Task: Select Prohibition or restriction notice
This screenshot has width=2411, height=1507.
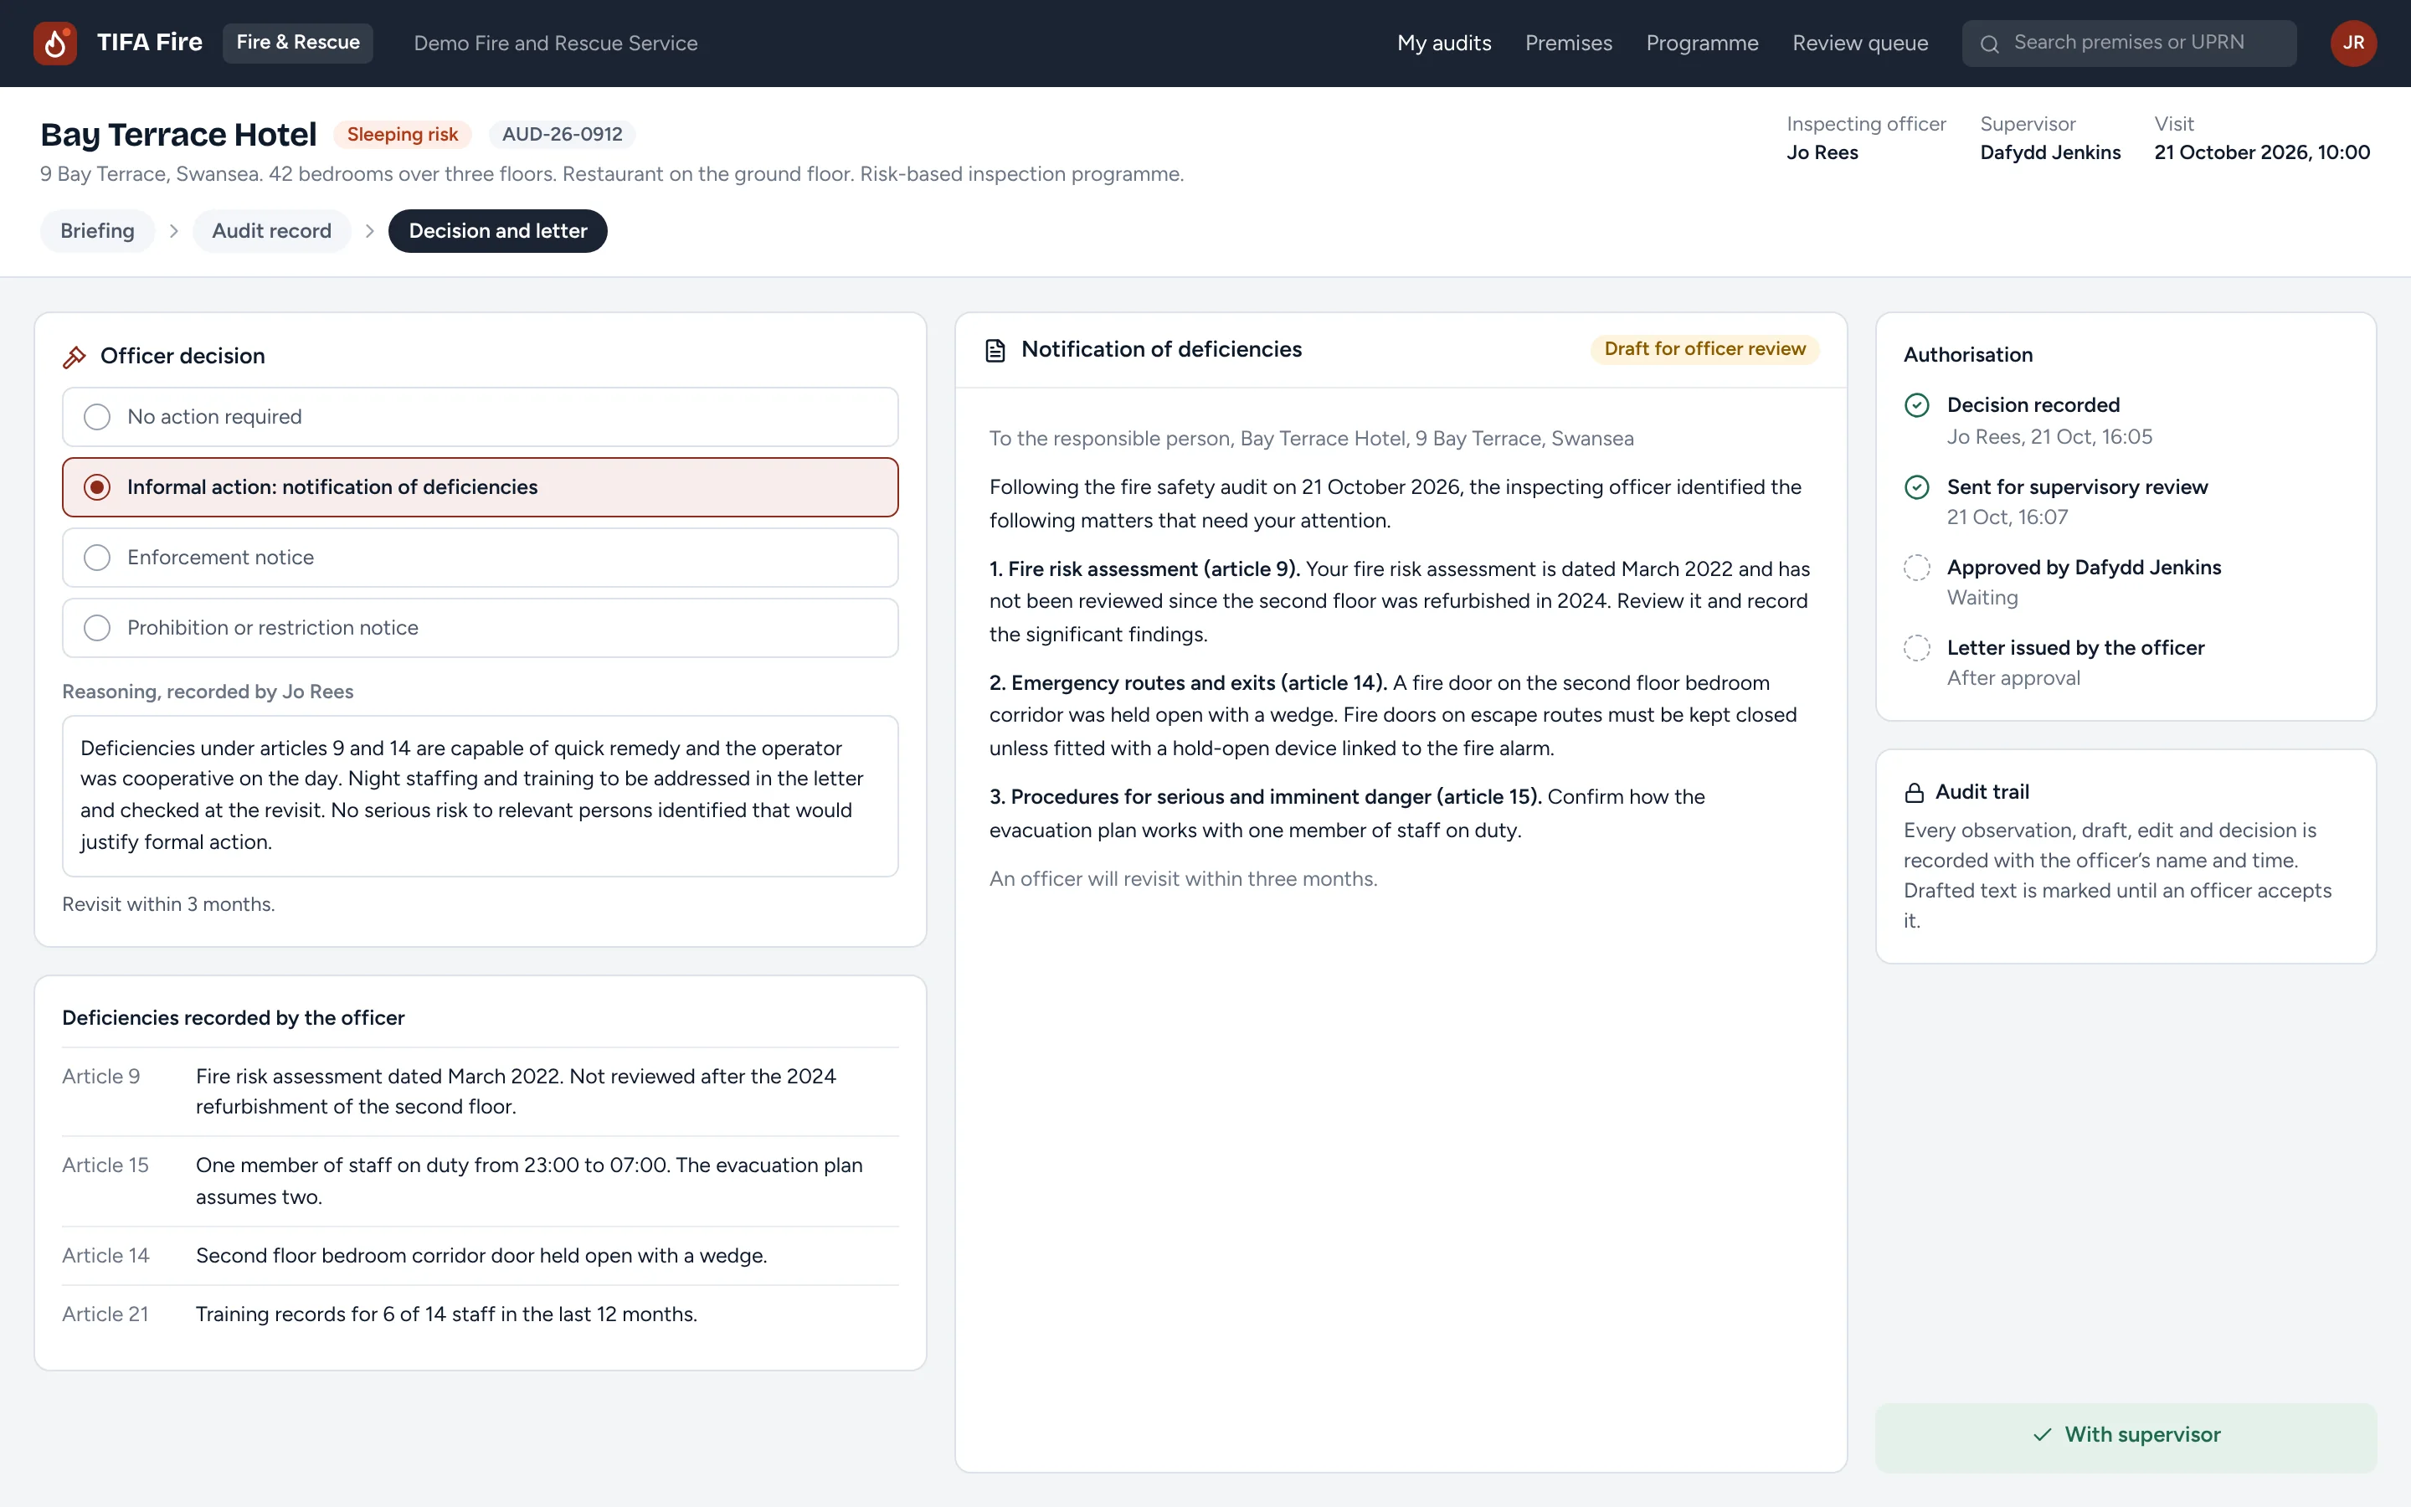Action: 481,628
